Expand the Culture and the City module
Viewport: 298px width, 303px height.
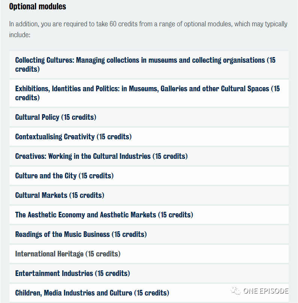(x=149, y=176)
